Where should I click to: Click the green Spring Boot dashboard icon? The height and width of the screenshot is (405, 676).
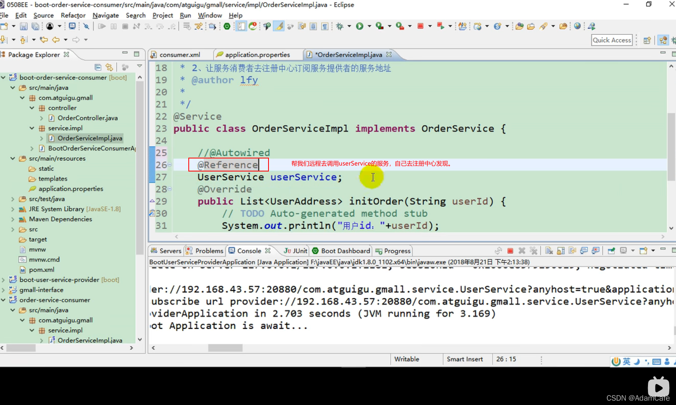[x=227, y=26]
